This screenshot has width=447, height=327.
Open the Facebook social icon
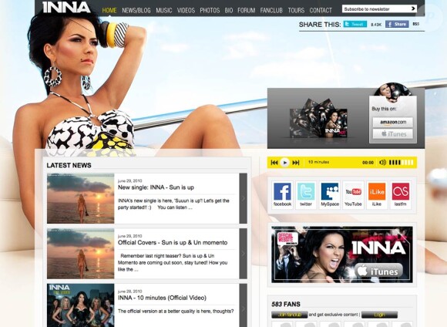282,195
